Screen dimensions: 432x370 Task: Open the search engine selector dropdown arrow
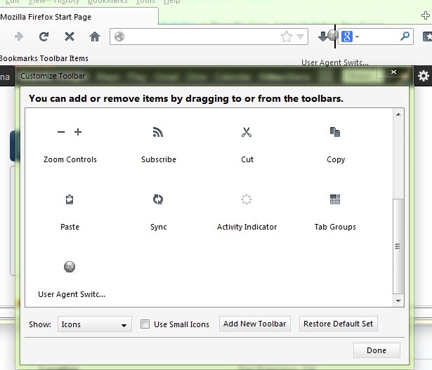coord(357,37)
